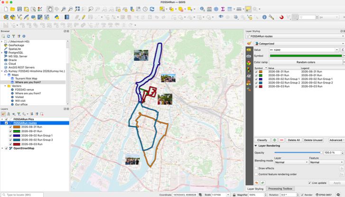
Task: Collapse the Layer Rendering section
Action: pos(256,146)
